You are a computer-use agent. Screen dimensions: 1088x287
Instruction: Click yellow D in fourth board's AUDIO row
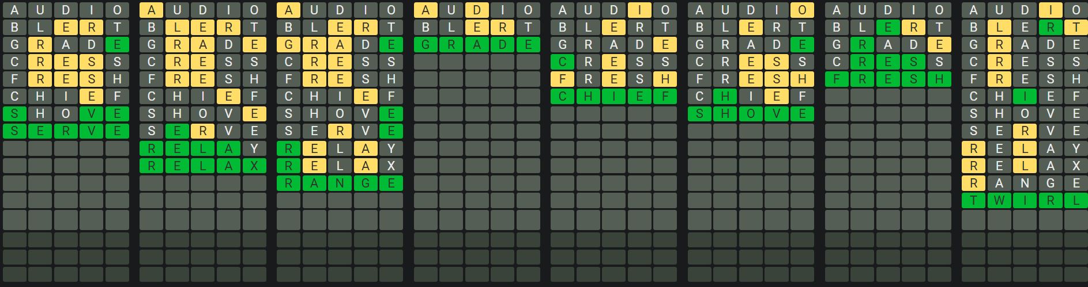pyautogui.click(x=477, y=10)
